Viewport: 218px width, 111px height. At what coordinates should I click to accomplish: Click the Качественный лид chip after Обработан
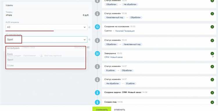point(132,44)
